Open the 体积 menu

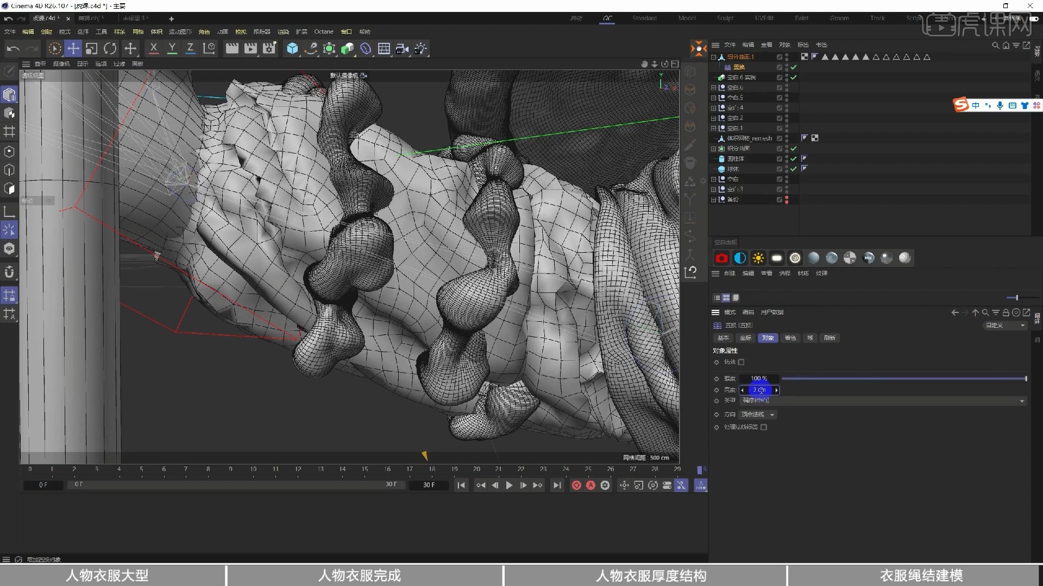tap(156, 31)
